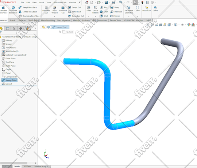Open Reference Geometry tool
The height and width of the screenshot is (168, 197).
coord(129,10)
